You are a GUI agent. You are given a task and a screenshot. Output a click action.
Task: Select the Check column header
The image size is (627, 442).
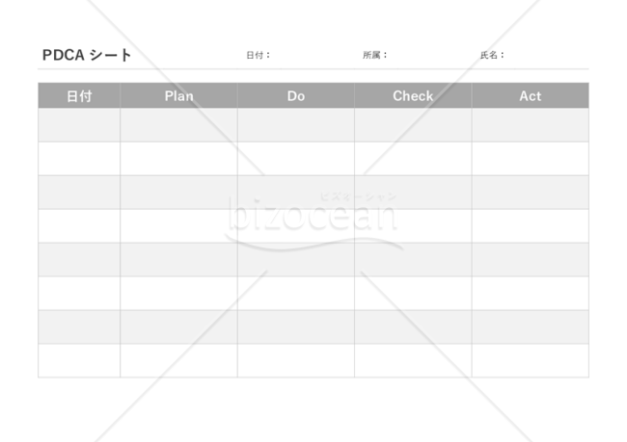point(413,96)
